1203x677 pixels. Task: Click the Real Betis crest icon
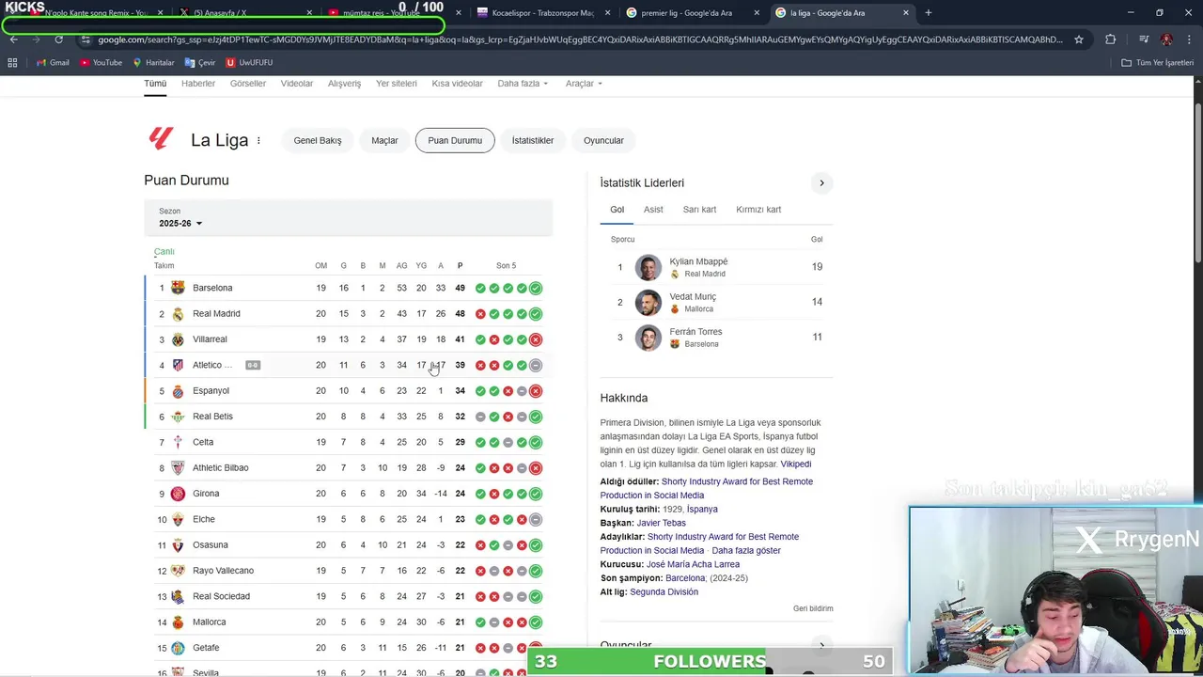pyautogui.click(x=178, y=417)
